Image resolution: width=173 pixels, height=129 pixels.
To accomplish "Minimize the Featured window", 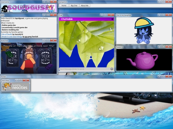I will (x=44, y=40).
